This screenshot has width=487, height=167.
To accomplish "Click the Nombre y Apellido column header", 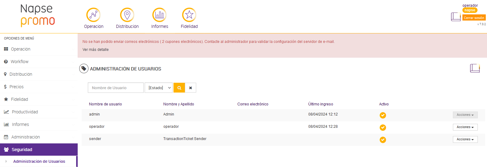I will coord(179,104).
